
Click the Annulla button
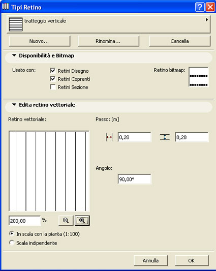[x=150, y=260]
